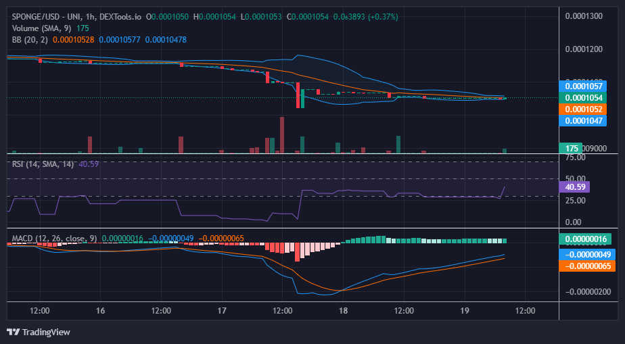Select the open value O0.0001050
625x344 pixels.
[x=167, y=17]
